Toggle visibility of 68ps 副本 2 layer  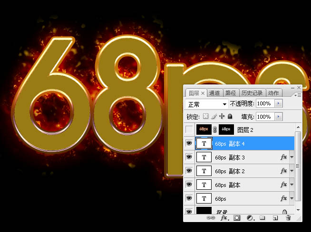point(189,171)
